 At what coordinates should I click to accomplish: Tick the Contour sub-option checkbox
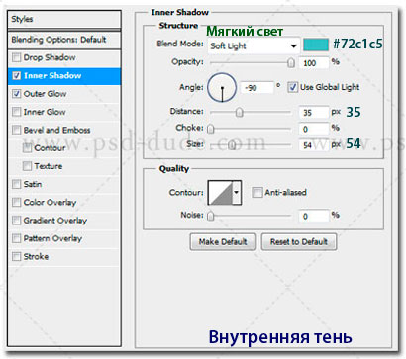27,148
